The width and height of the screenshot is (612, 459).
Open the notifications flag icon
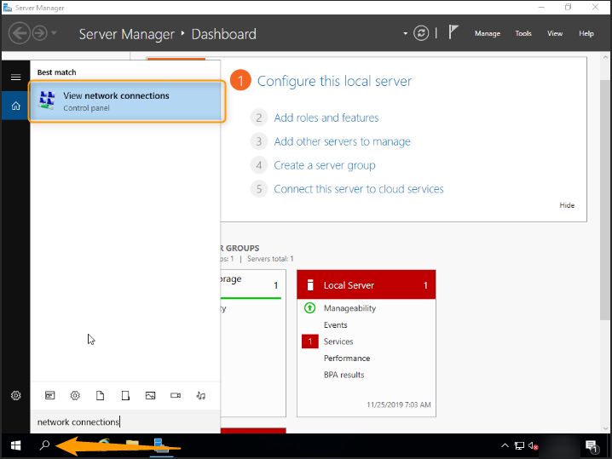point(454,33)
